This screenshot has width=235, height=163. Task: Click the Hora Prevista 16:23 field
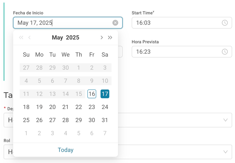click(x=182, y=52)
